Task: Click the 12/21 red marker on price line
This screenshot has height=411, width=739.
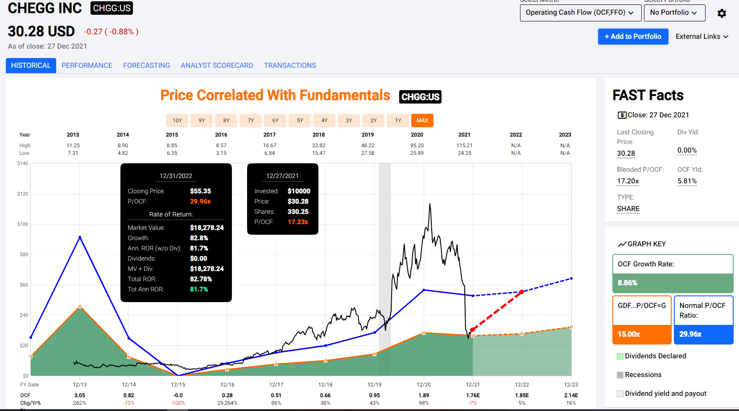Action: click(472, 330)
